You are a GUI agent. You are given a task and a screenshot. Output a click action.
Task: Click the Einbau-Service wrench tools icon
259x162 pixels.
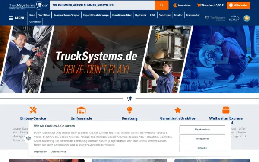tap(33, 110)
